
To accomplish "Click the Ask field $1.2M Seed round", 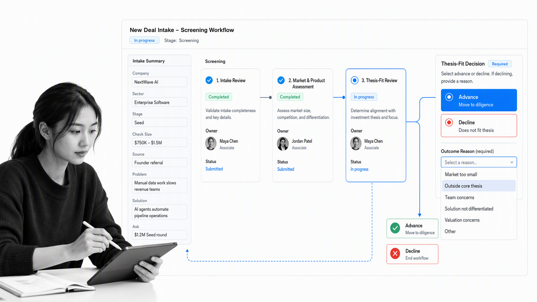I will (159, 235).
